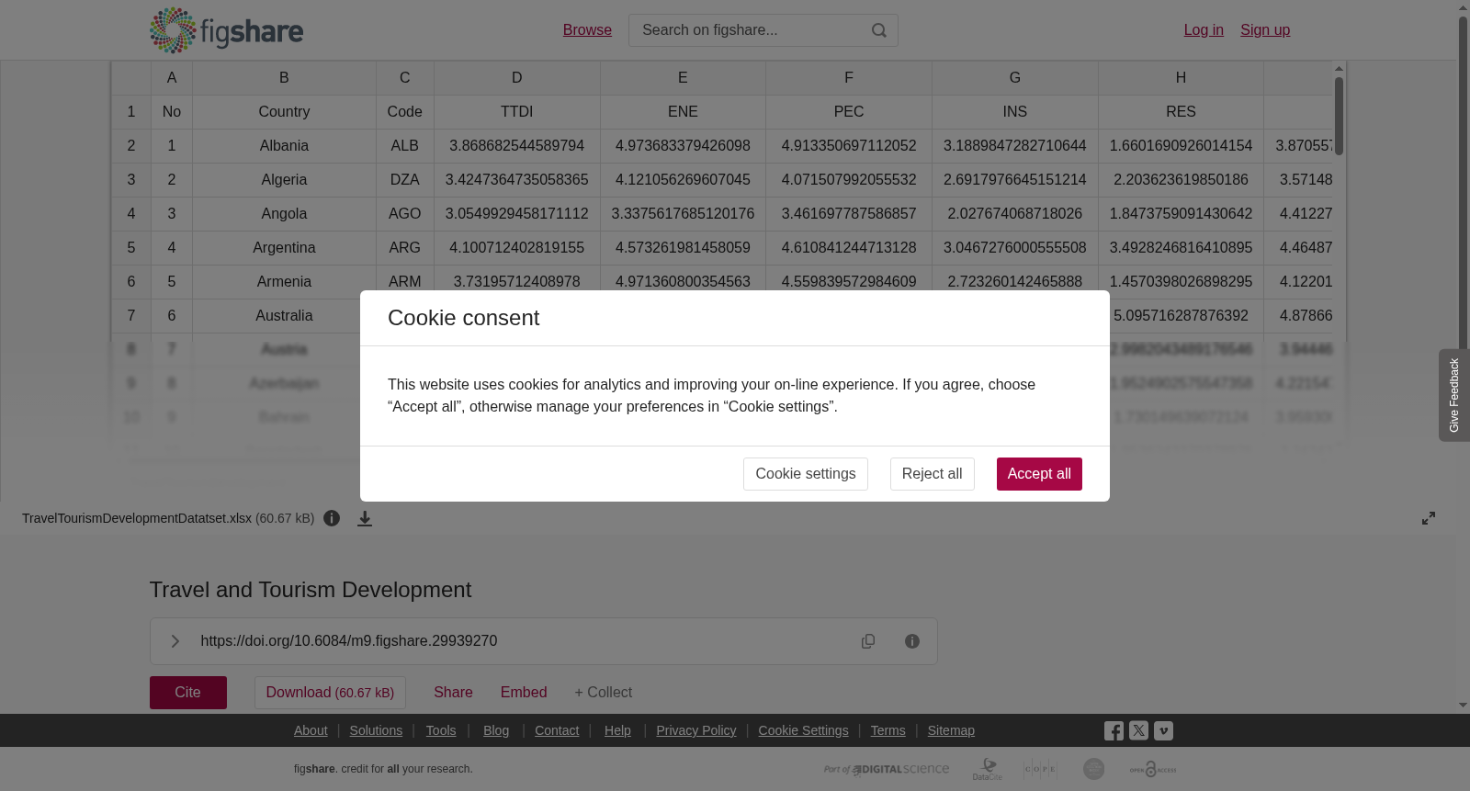The height and width of the screenshot is (791, 1470).
Task: Open Privacy Policy footer link
Action: pyautogui.click(x=696, y=730)
